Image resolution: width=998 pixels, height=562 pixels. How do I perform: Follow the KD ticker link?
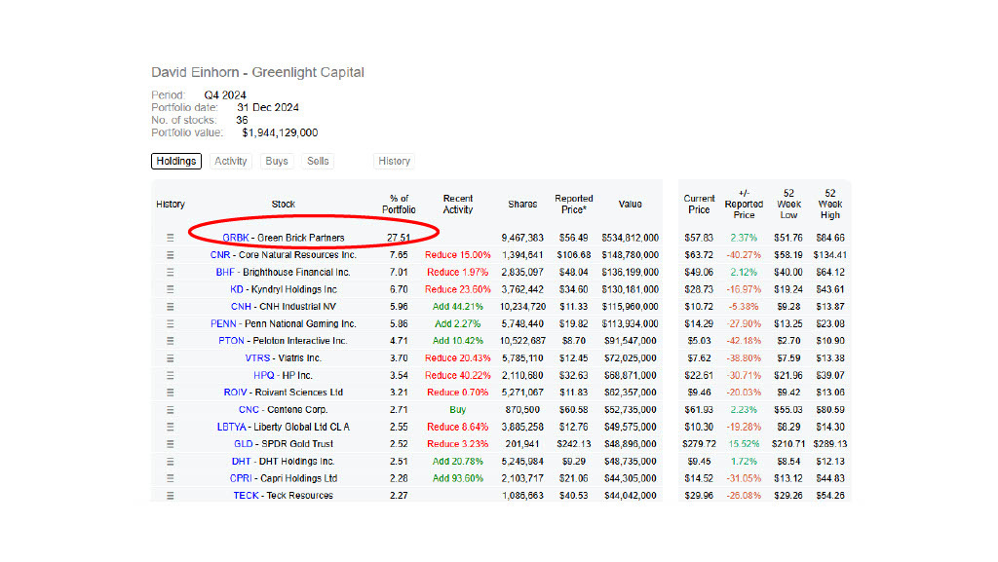point(237,289)
